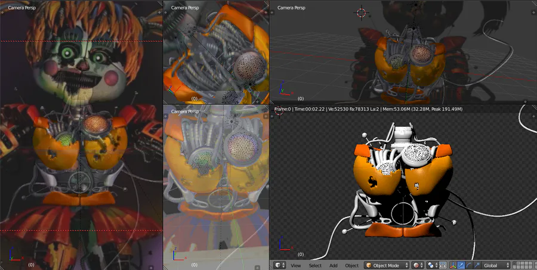The image size is (537, 270).
Task: Click the 3D cursor in top-right viewport
Action: 362,13
